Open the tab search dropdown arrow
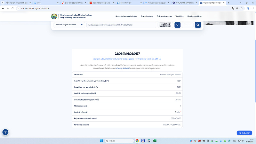 click(x=3, y=3)
